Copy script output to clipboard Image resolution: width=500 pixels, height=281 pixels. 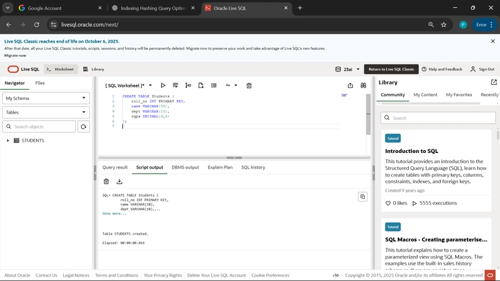click(x=362, y=197)
